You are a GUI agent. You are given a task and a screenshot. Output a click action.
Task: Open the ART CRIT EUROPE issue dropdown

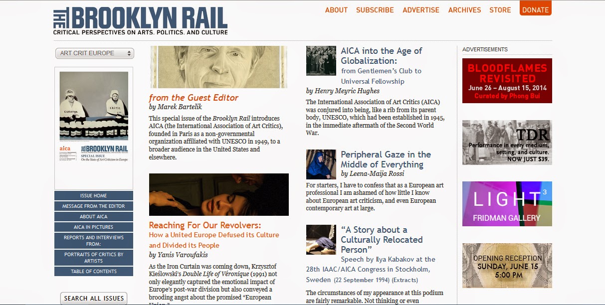coord(95,53)
